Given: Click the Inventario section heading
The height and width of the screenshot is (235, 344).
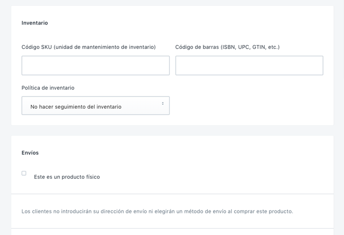Looking at the screenshot, I should pyautogui.click(x=35, y=23).
